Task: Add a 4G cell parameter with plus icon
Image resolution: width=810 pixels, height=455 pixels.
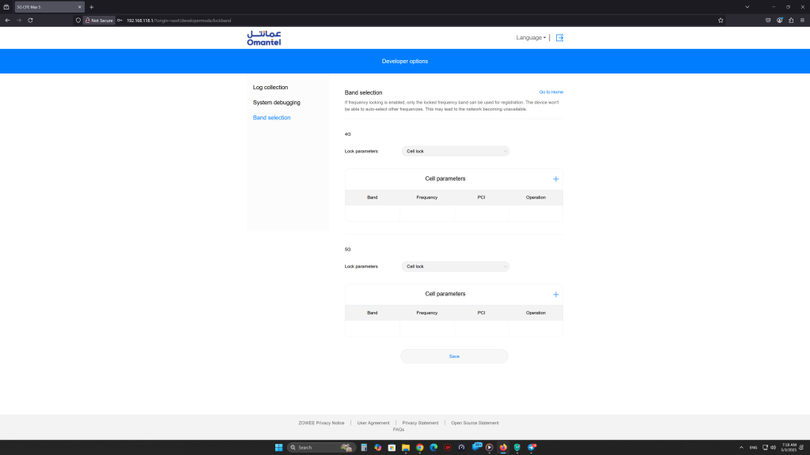Action: tap(555, 179)
